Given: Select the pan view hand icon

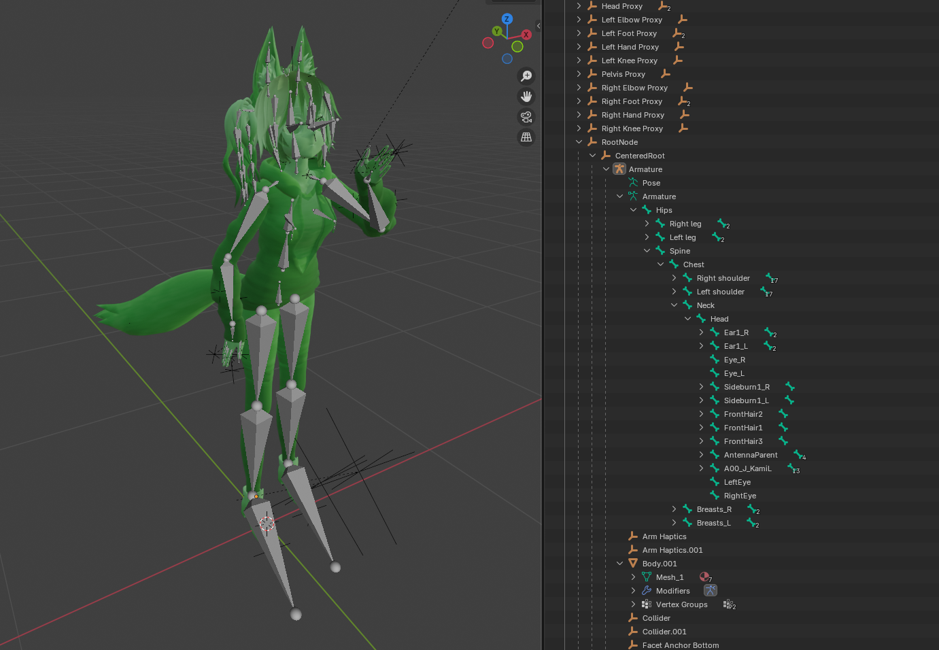Looking at the screenshot, I should click(x=526, y=97).
